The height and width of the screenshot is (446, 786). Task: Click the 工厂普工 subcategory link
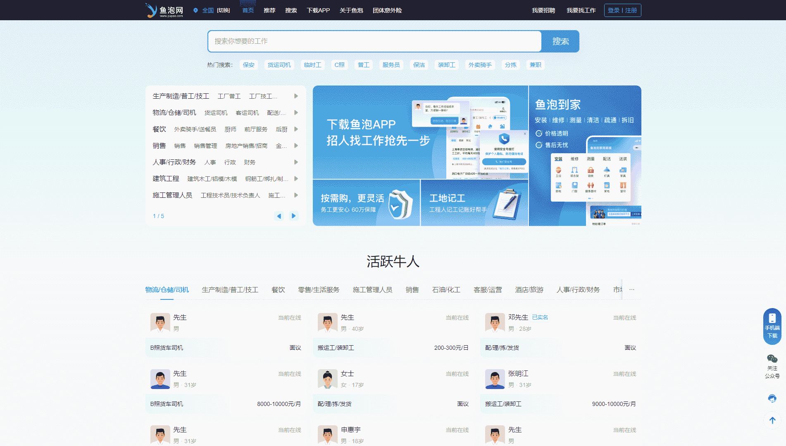pyautogui.click(x=229, y=96)
